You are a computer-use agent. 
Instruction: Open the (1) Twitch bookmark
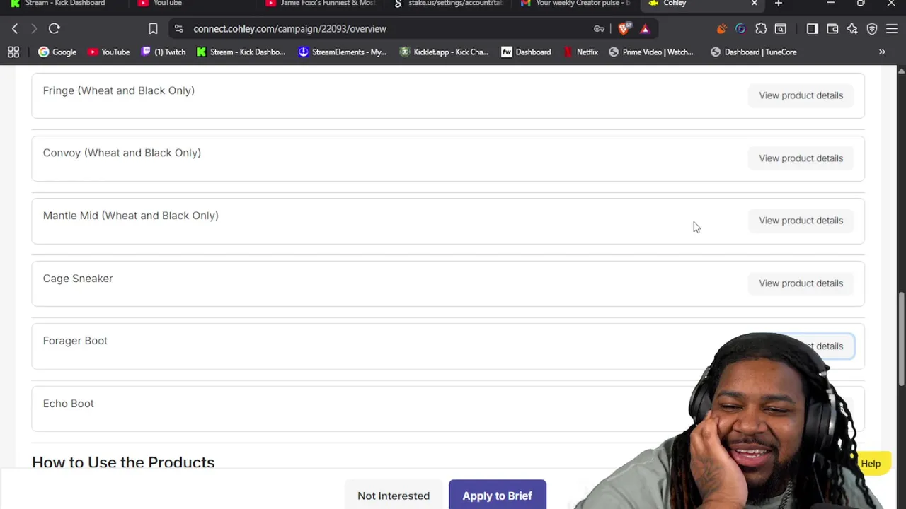164,52
